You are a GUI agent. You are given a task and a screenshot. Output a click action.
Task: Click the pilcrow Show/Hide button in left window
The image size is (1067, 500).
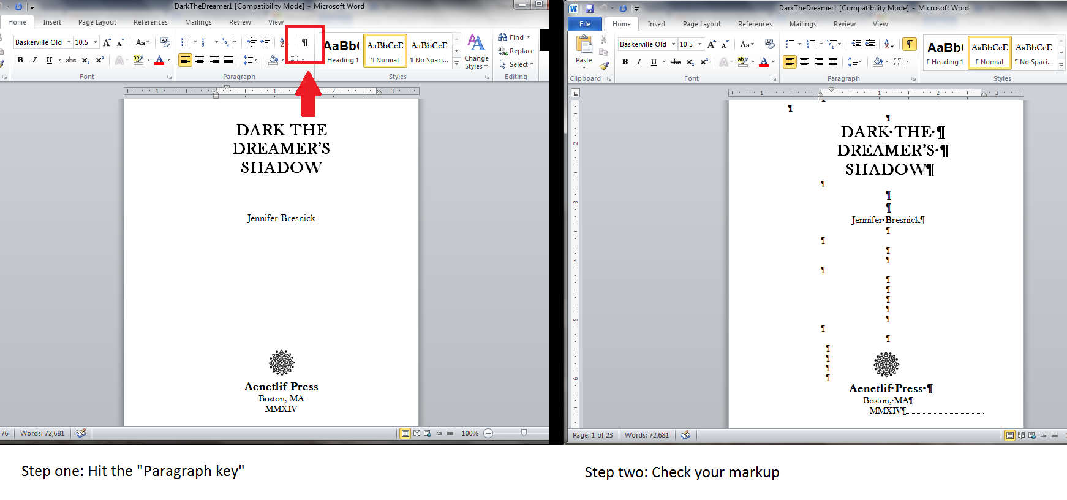tap(304, 42)
